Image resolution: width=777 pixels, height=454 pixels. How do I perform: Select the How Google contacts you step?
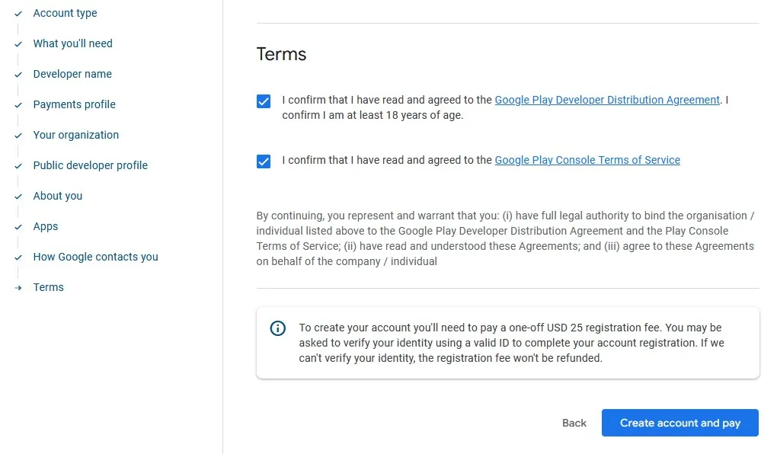click(x=95, y=257)
